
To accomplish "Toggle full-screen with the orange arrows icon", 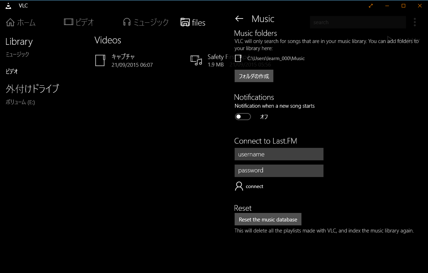I will [371, 6].
